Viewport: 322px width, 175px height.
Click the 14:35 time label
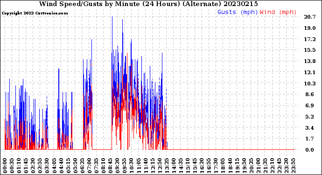coord(181,166)
